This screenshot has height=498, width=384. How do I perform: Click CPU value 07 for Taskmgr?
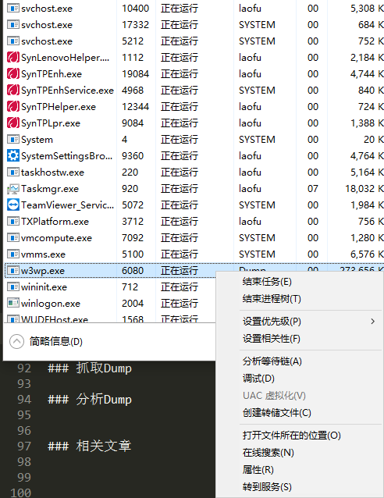pyautogui.click(x=312, y=189)
